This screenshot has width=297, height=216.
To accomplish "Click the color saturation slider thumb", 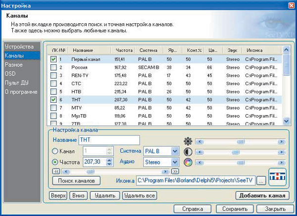I will click(x=241, y=162).
